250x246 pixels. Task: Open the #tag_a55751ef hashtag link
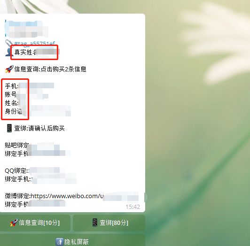pos(35,44)
